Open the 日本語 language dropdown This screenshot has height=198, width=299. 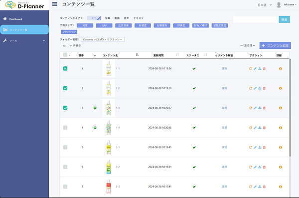(x=265, y=5)
